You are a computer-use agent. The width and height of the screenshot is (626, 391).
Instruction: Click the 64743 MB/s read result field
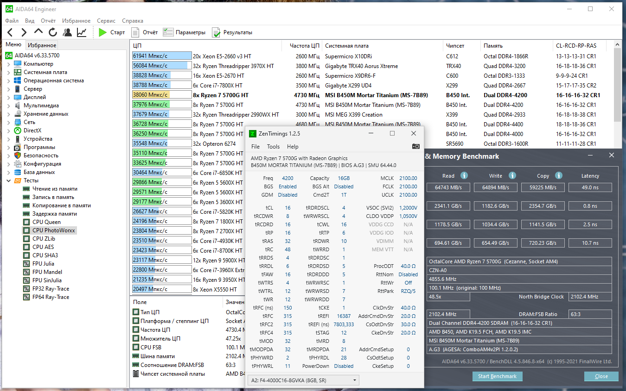coord(448,187)
